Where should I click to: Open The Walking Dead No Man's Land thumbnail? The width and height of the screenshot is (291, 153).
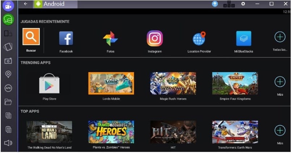coord(49,132)
